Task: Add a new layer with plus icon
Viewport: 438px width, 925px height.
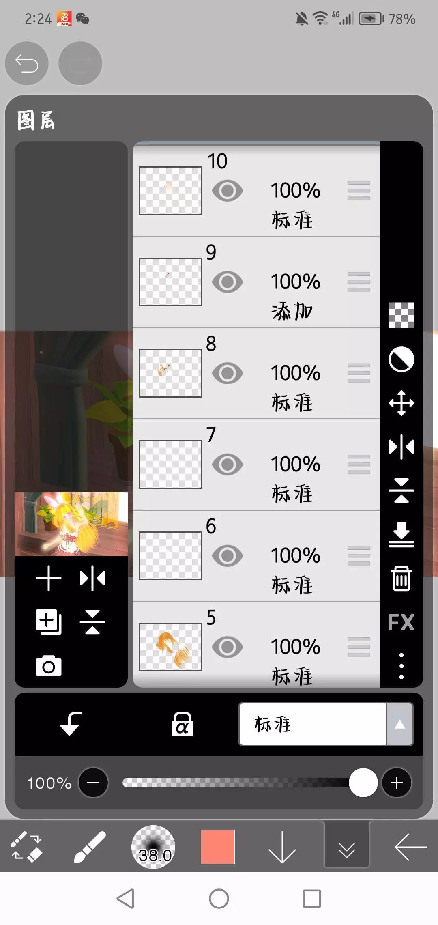Action: point(49,578)
